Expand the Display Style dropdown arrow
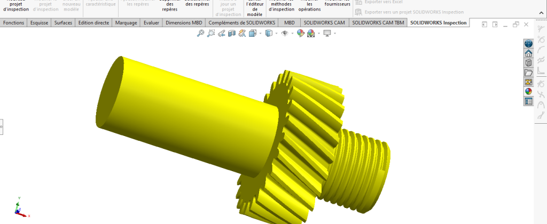The width and height of the screenshot is (547, 224). (277, 34)
